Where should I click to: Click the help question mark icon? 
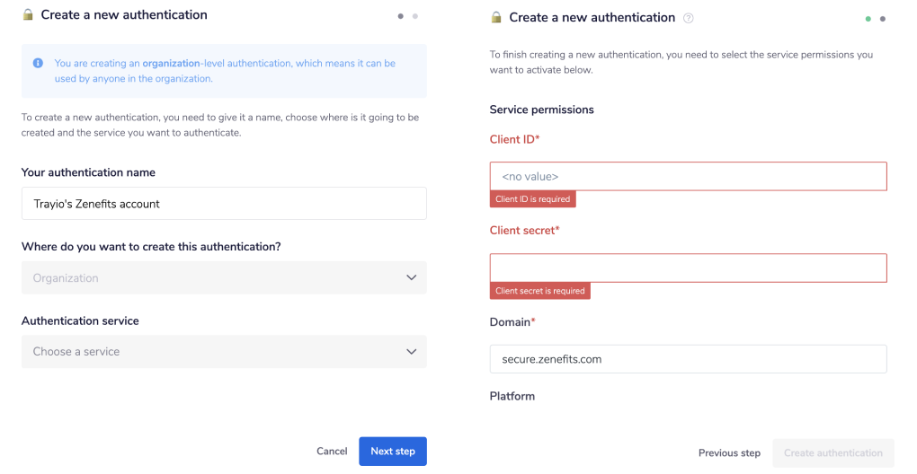coord(689,18)
